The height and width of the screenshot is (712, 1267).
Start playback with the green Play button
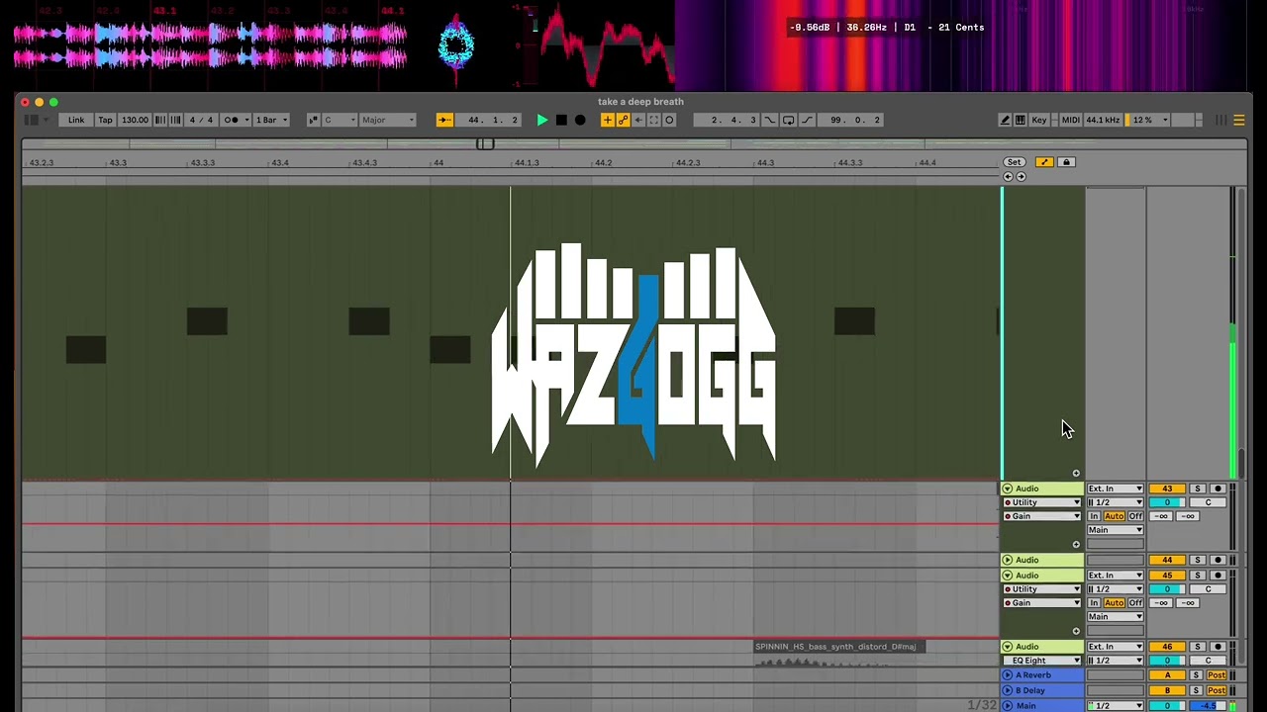[x=541, y=120]
